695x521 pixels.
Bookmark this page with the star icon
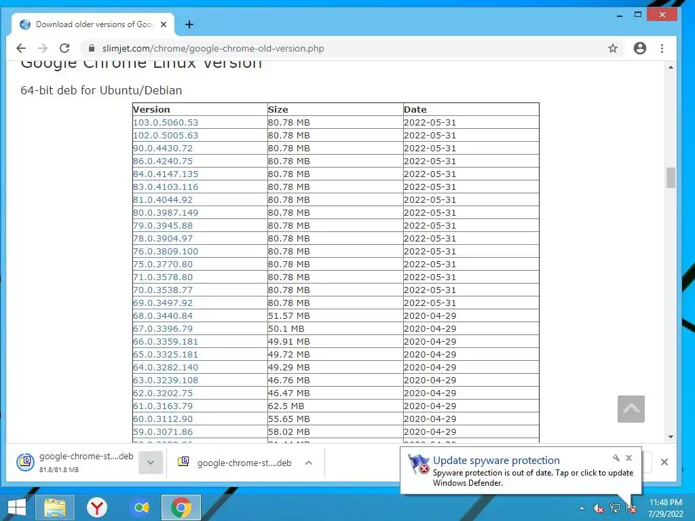pos(613,48)
